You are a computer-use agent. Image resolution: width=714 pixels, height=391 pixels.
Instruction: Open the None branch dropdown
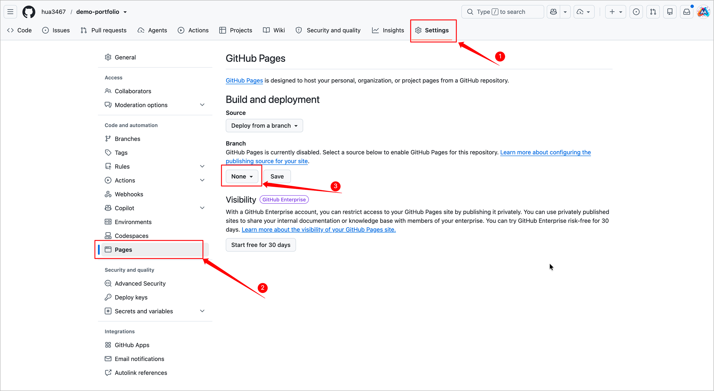[x=242, y=176]
